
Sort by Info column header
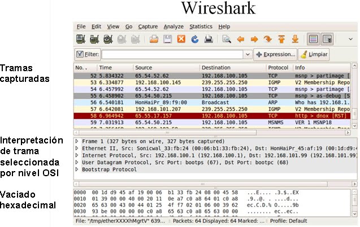point(322,68)
